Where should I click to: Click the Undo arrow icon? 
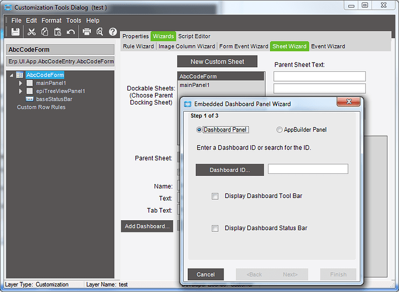click(x=71, y=32)
